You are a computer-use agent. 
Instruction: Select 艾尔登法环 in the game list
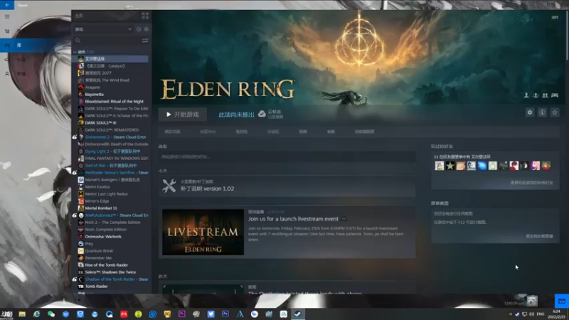pyautogui.click(x=110, y=59)
